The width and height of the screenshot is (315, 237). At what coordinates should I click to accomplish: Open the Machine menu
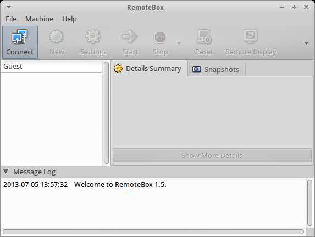[x=40, y=19]
